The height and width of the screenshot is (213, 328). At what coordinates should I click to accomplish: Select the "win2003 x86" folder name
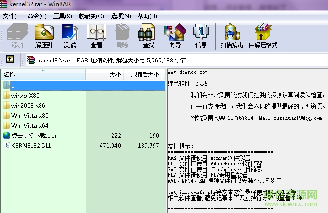point(28,106)
